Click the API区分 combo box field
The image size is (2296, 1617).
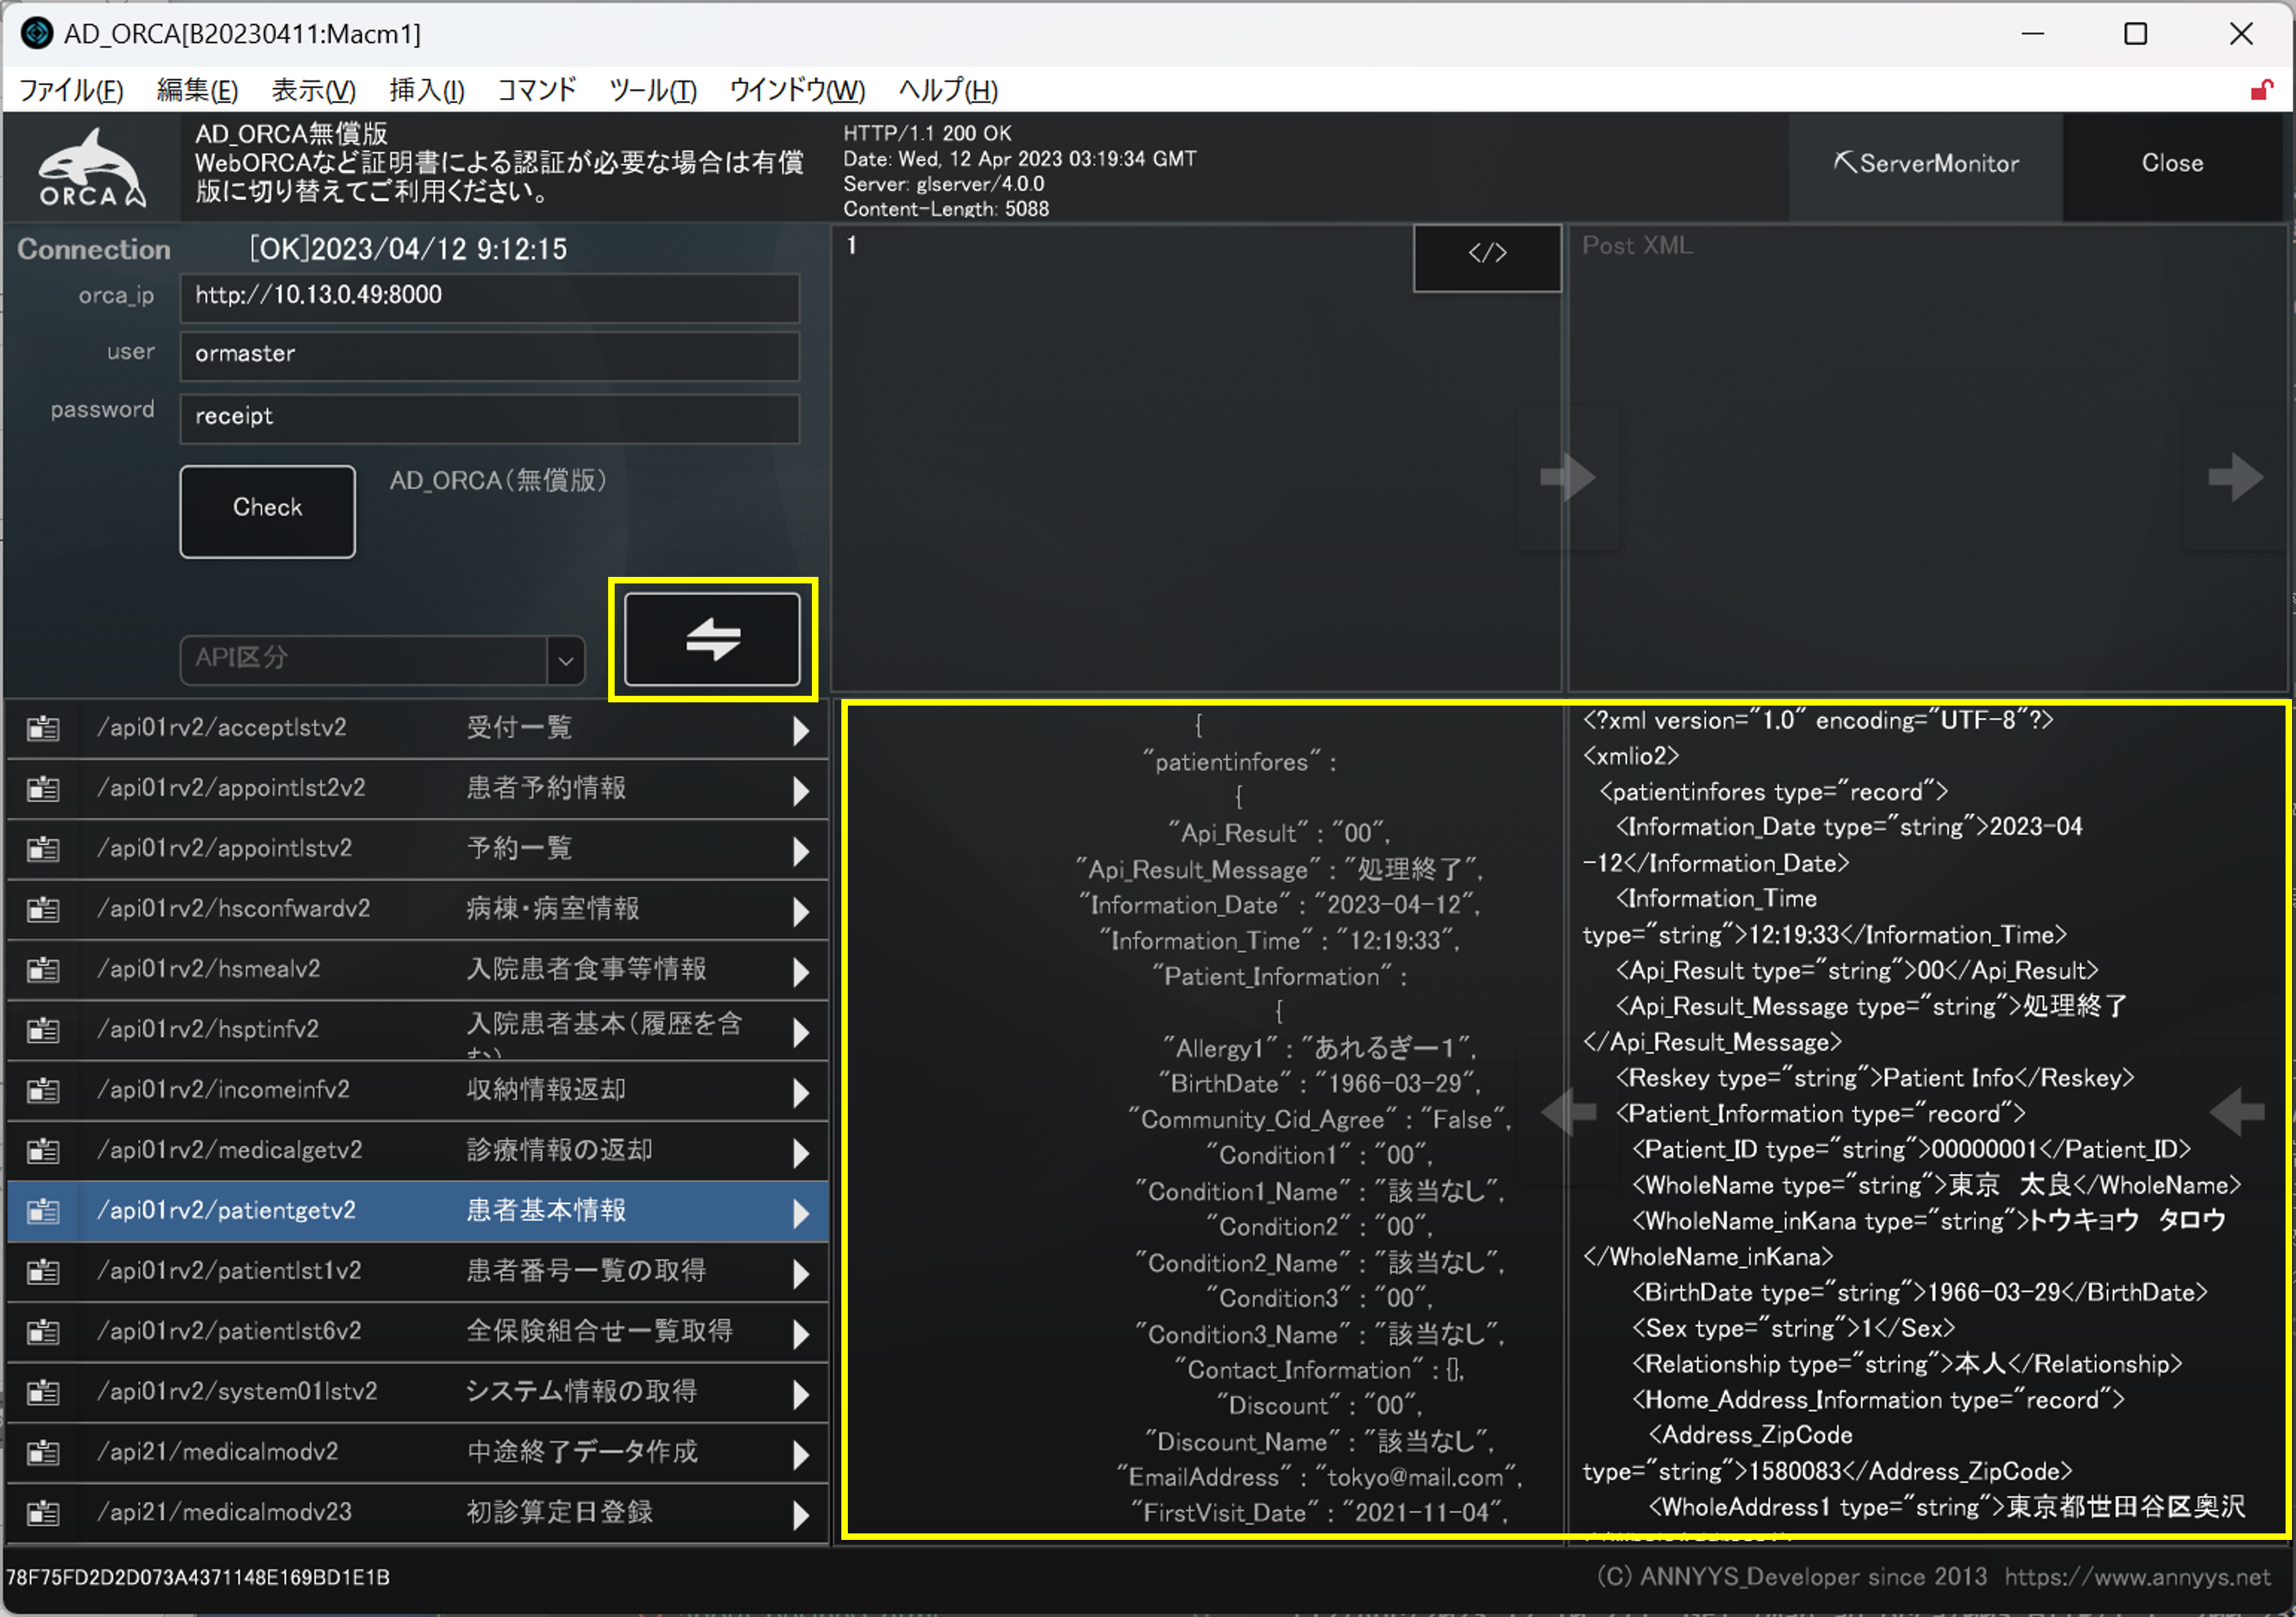[382, 660]
